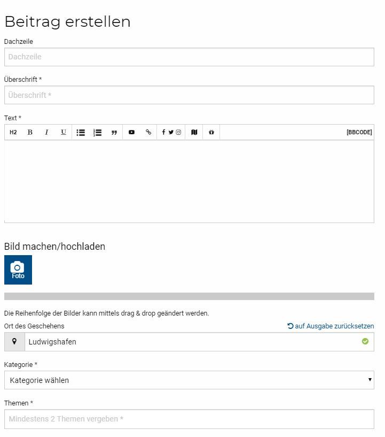Screen dimensions: 385x437
Task: Embed a social media post
Action: (171, 132)
